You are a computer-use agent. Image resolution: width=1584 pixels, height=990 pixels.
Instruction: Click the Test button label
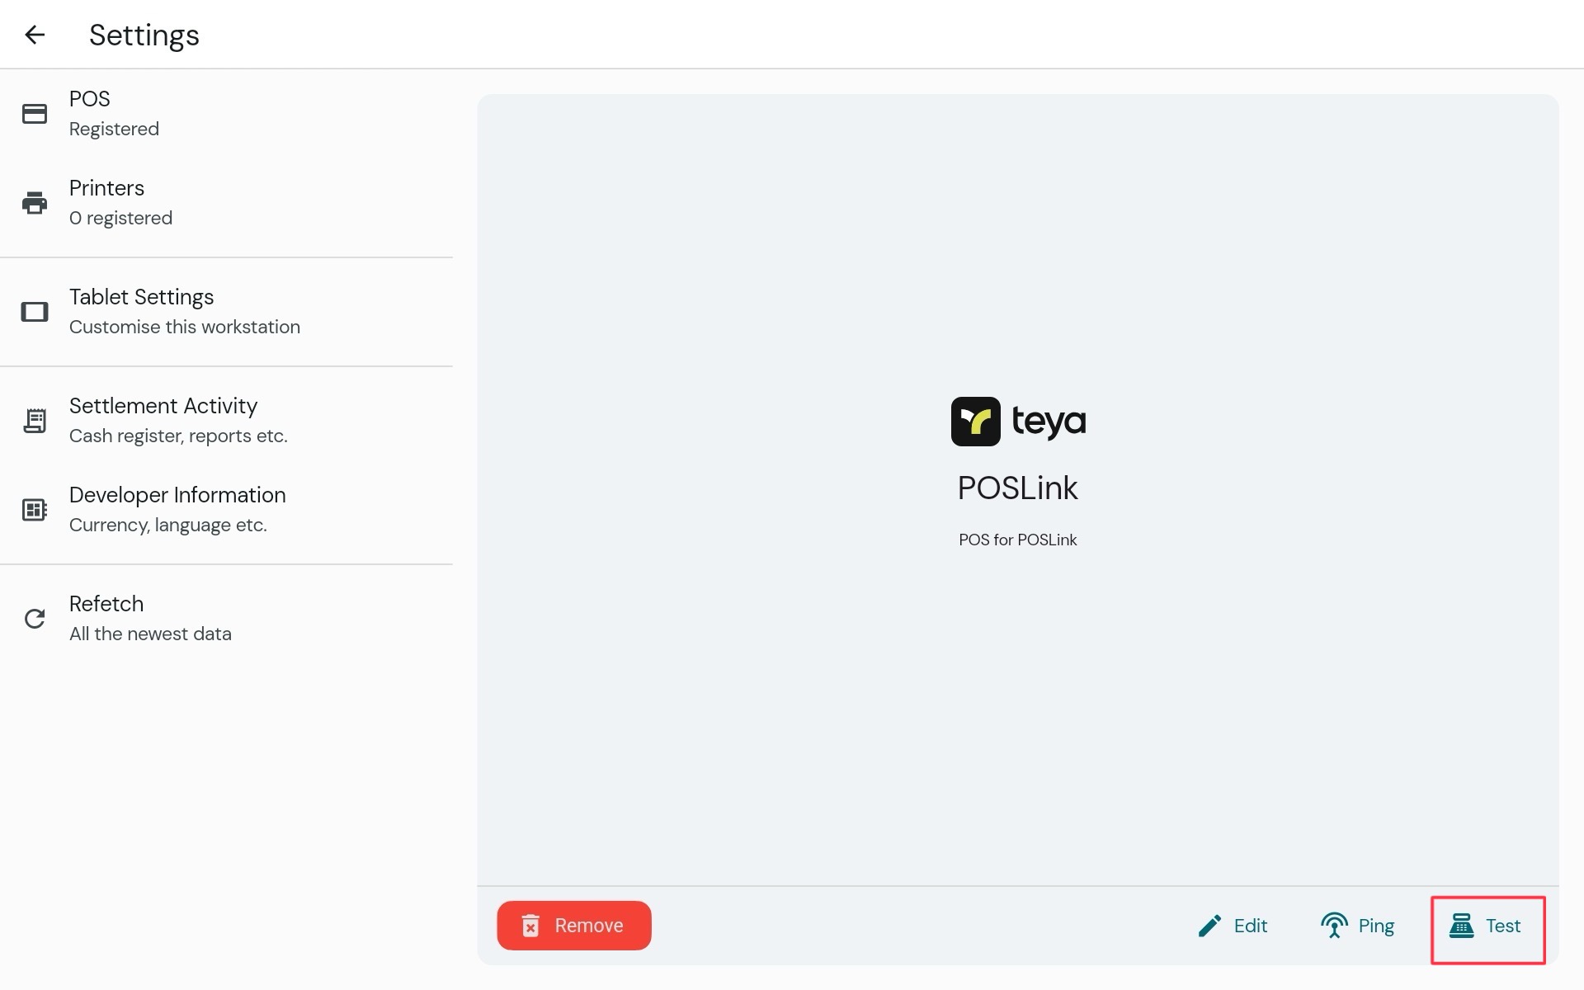coord(1503,926)
